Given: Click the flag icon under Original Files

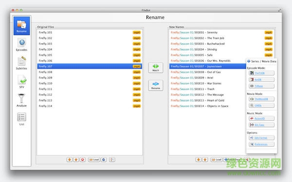Looking at the screenshot, I should [112, 160].
